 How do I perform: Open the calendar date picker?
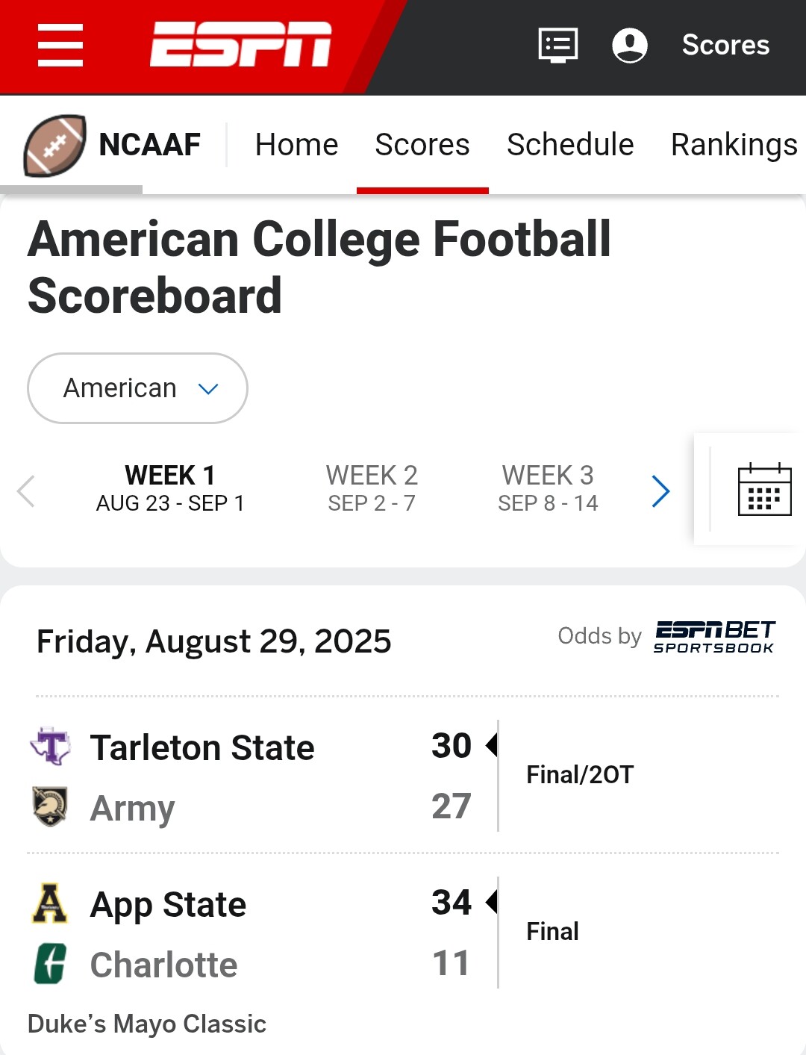coord(764,490)
